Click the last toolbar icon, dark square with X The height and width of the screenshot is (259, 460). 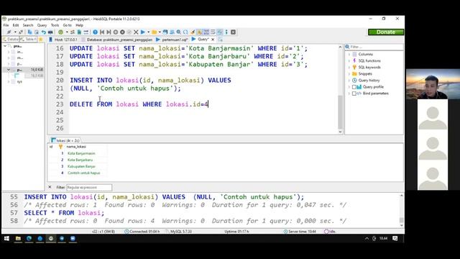click(x=233, y=32)
